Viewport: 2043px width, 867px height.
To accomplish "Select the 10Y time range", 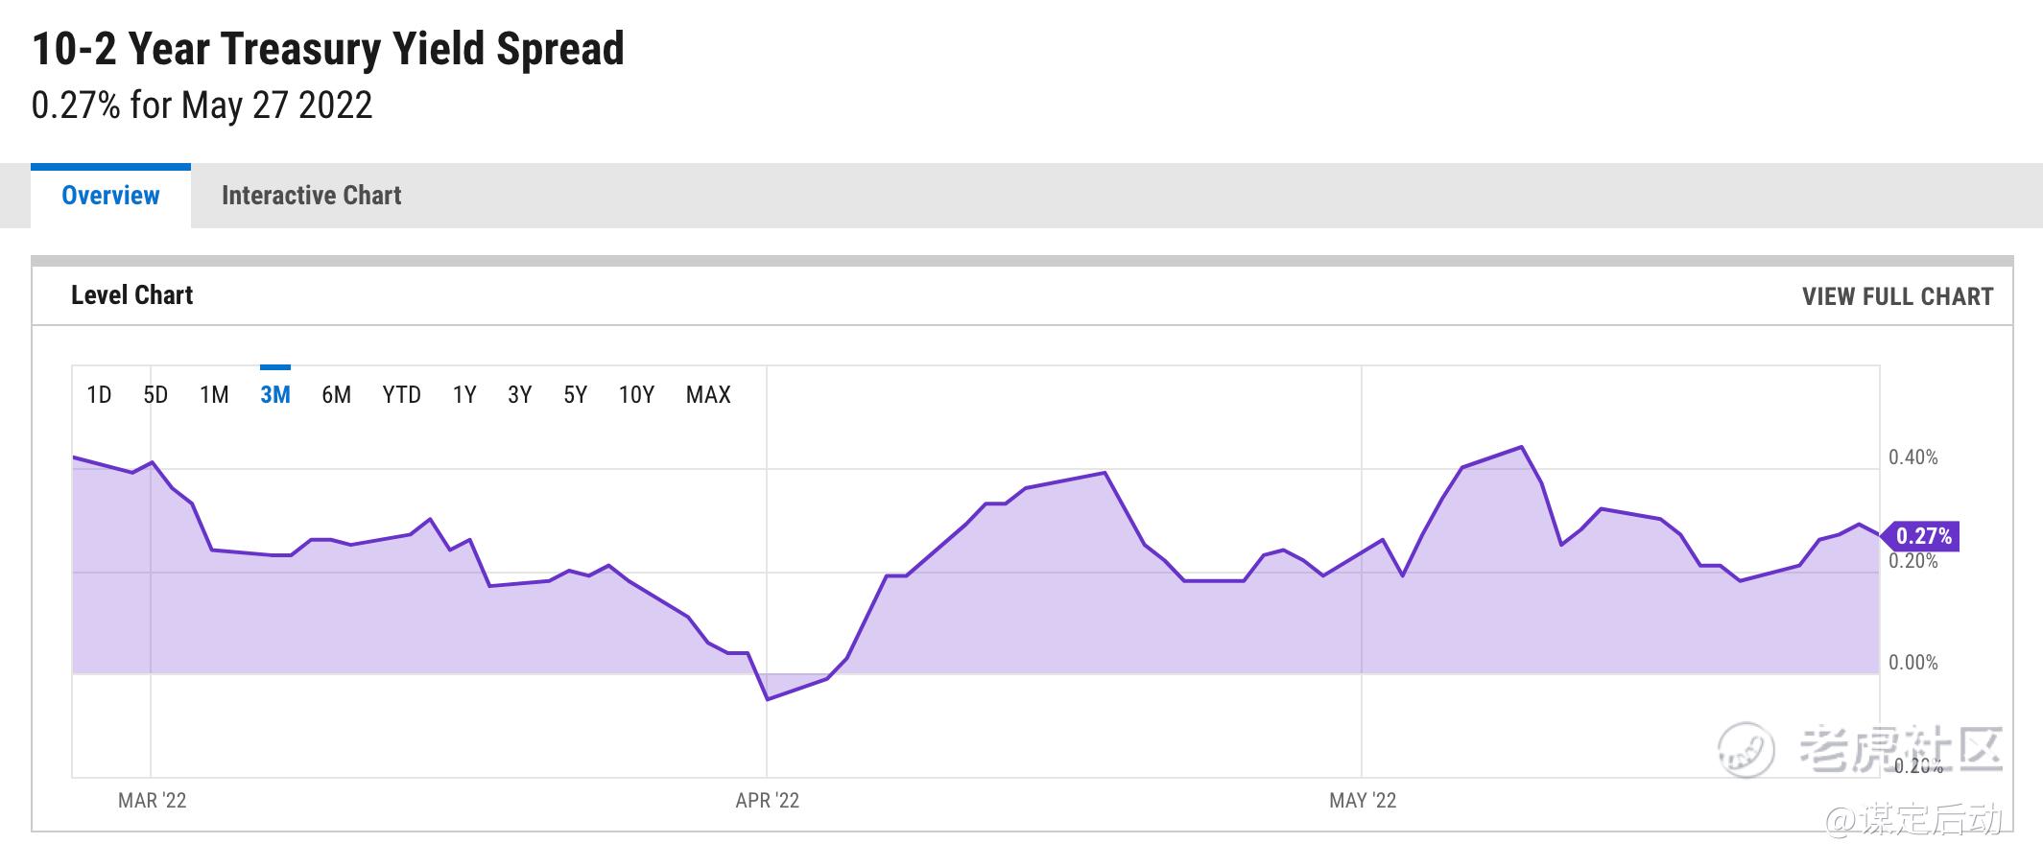I will pyautogui.click(x=636, y=395).
